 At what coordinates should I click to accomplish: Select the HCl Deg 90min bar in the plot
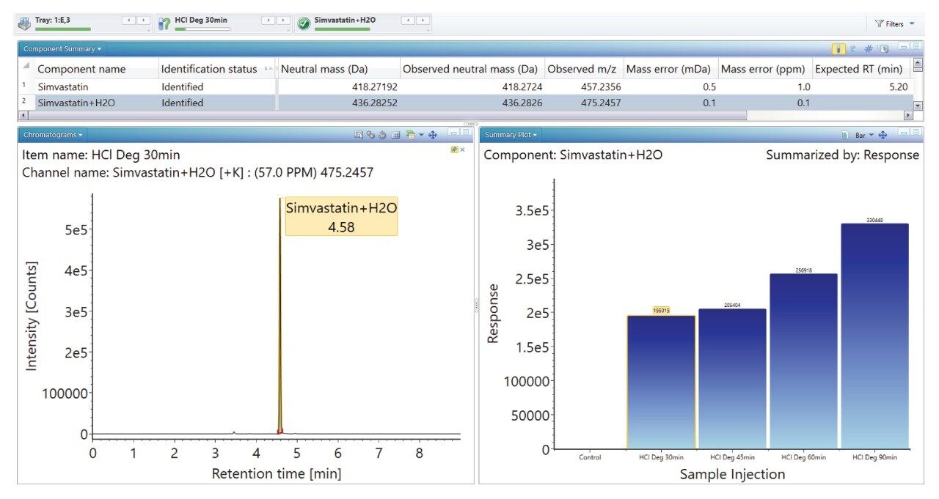coord(874,336)
